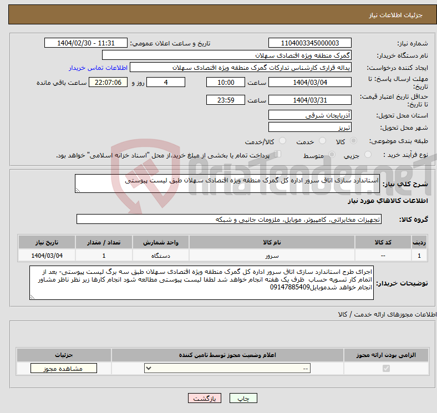Click the remaining time 22:07:06 field
This screenshot has width=437, height=413.
click(108, 83)
